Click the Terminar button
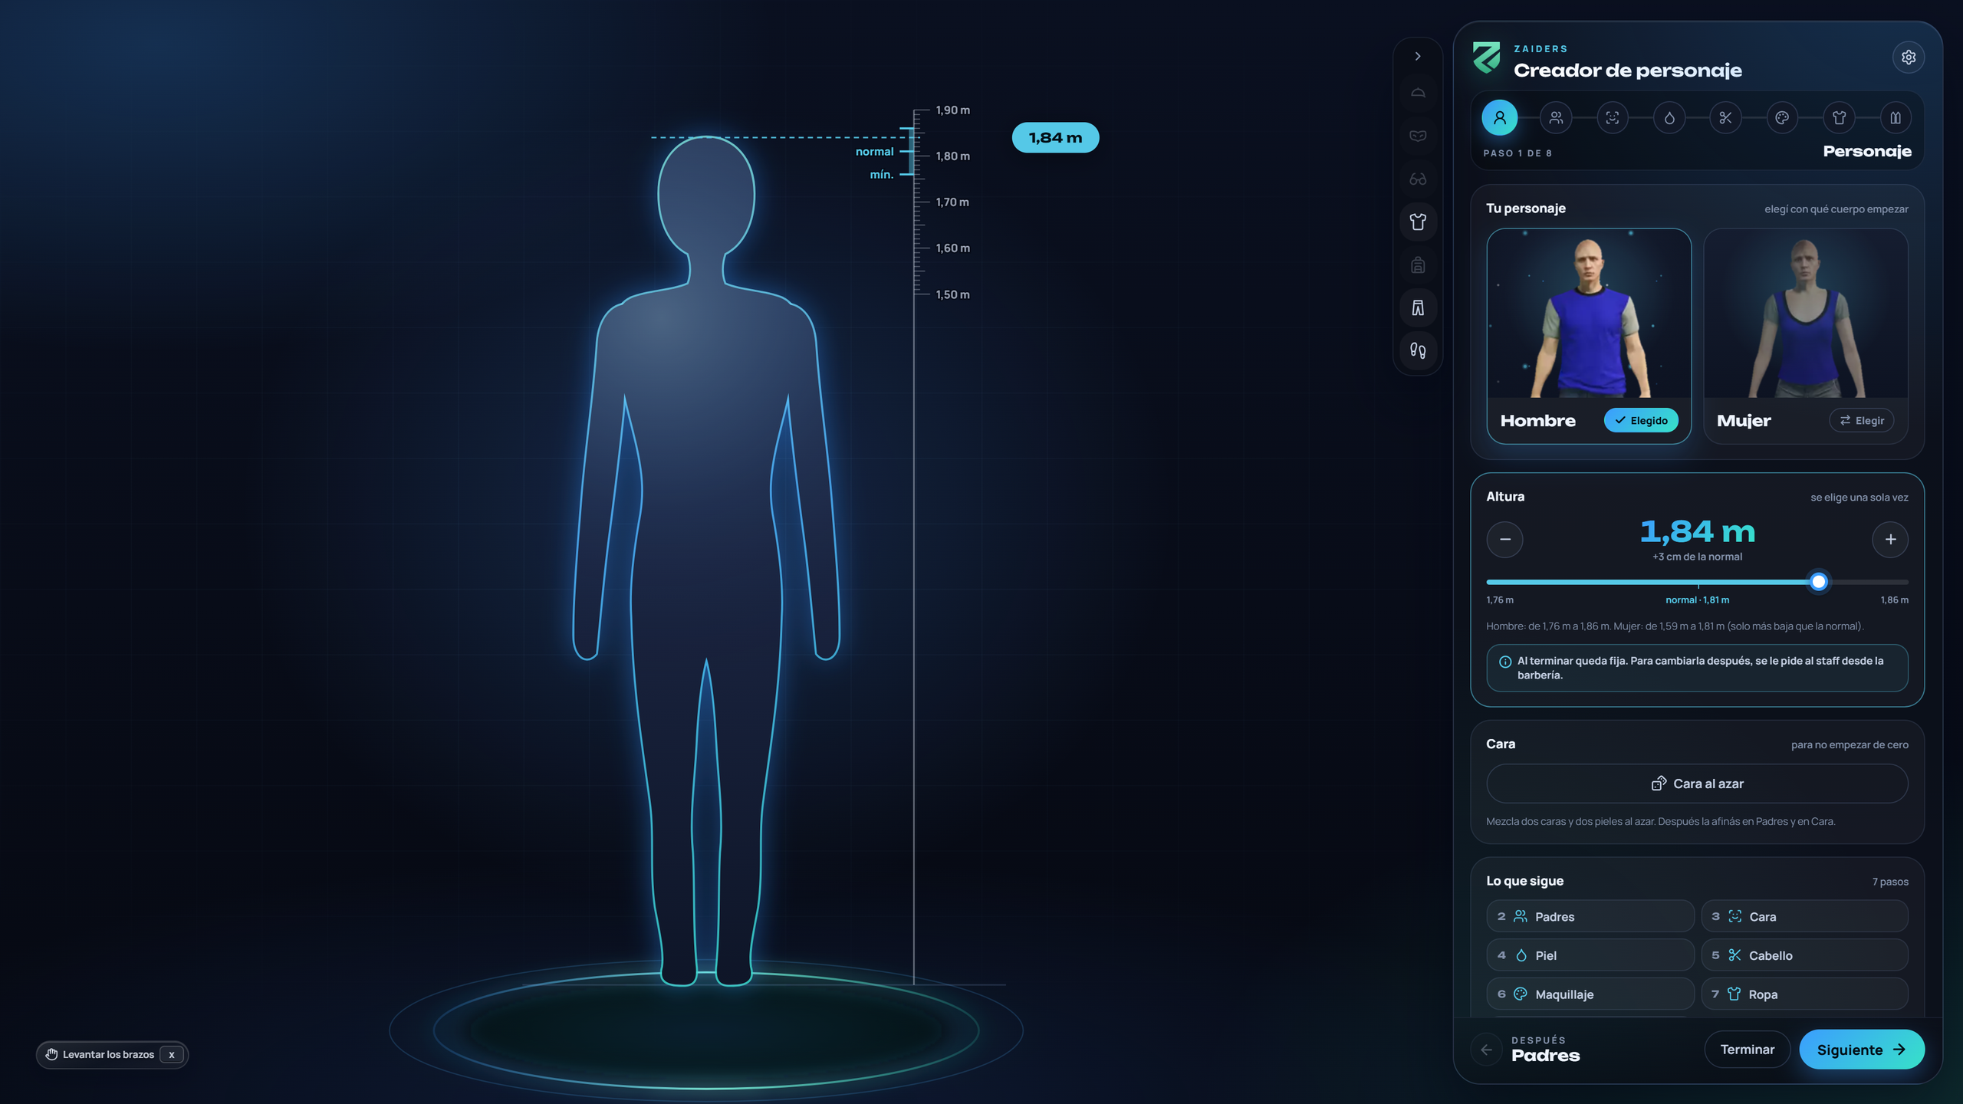Screen dimensions: 1963x1104 coord(1747,1050)
